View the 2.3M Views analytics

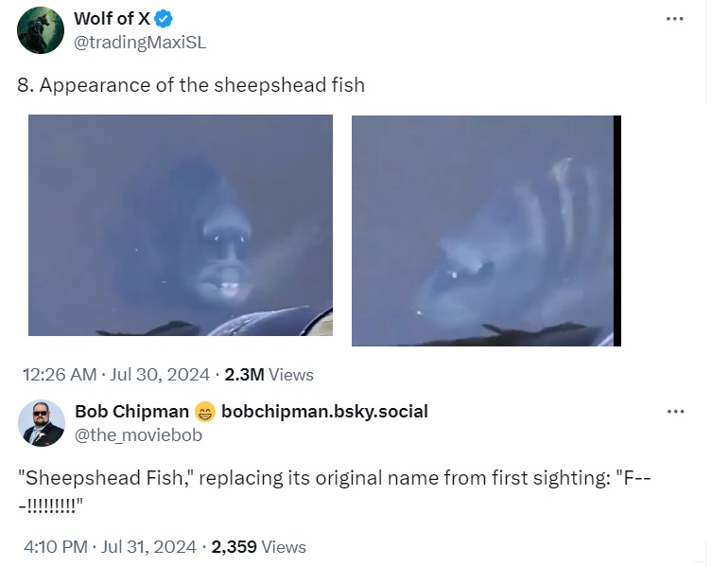pos(269,375)
